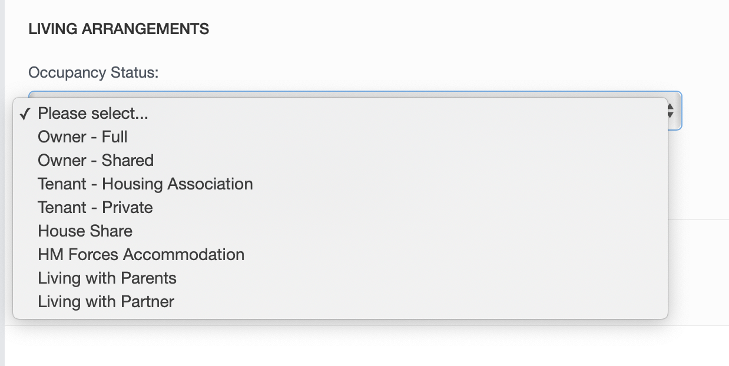The width and height of the screenshot is (729, 366).
Task: Click the checkmark beside Please select
Action: [x=24, y=113]
